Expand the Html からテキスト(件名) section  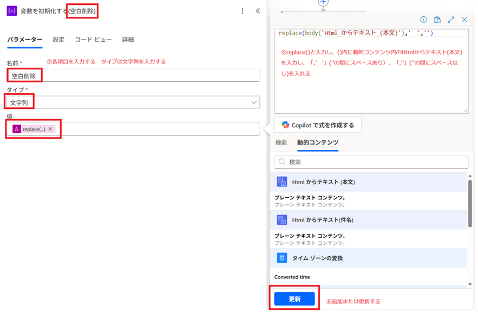pyautogui.click(x=323, y=220)
